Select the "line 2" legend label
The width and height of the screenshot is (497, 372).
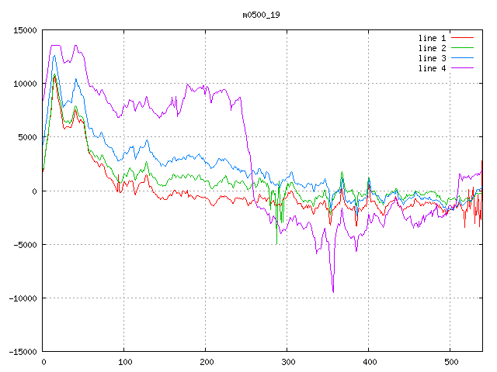click(x=433, y=48)
